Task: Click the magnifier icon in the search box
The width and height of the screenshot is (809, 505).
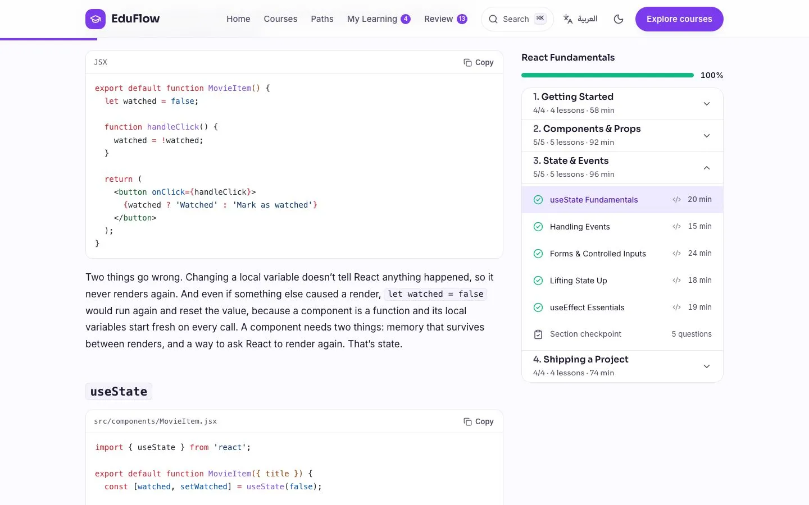Action: pos(493,19)
